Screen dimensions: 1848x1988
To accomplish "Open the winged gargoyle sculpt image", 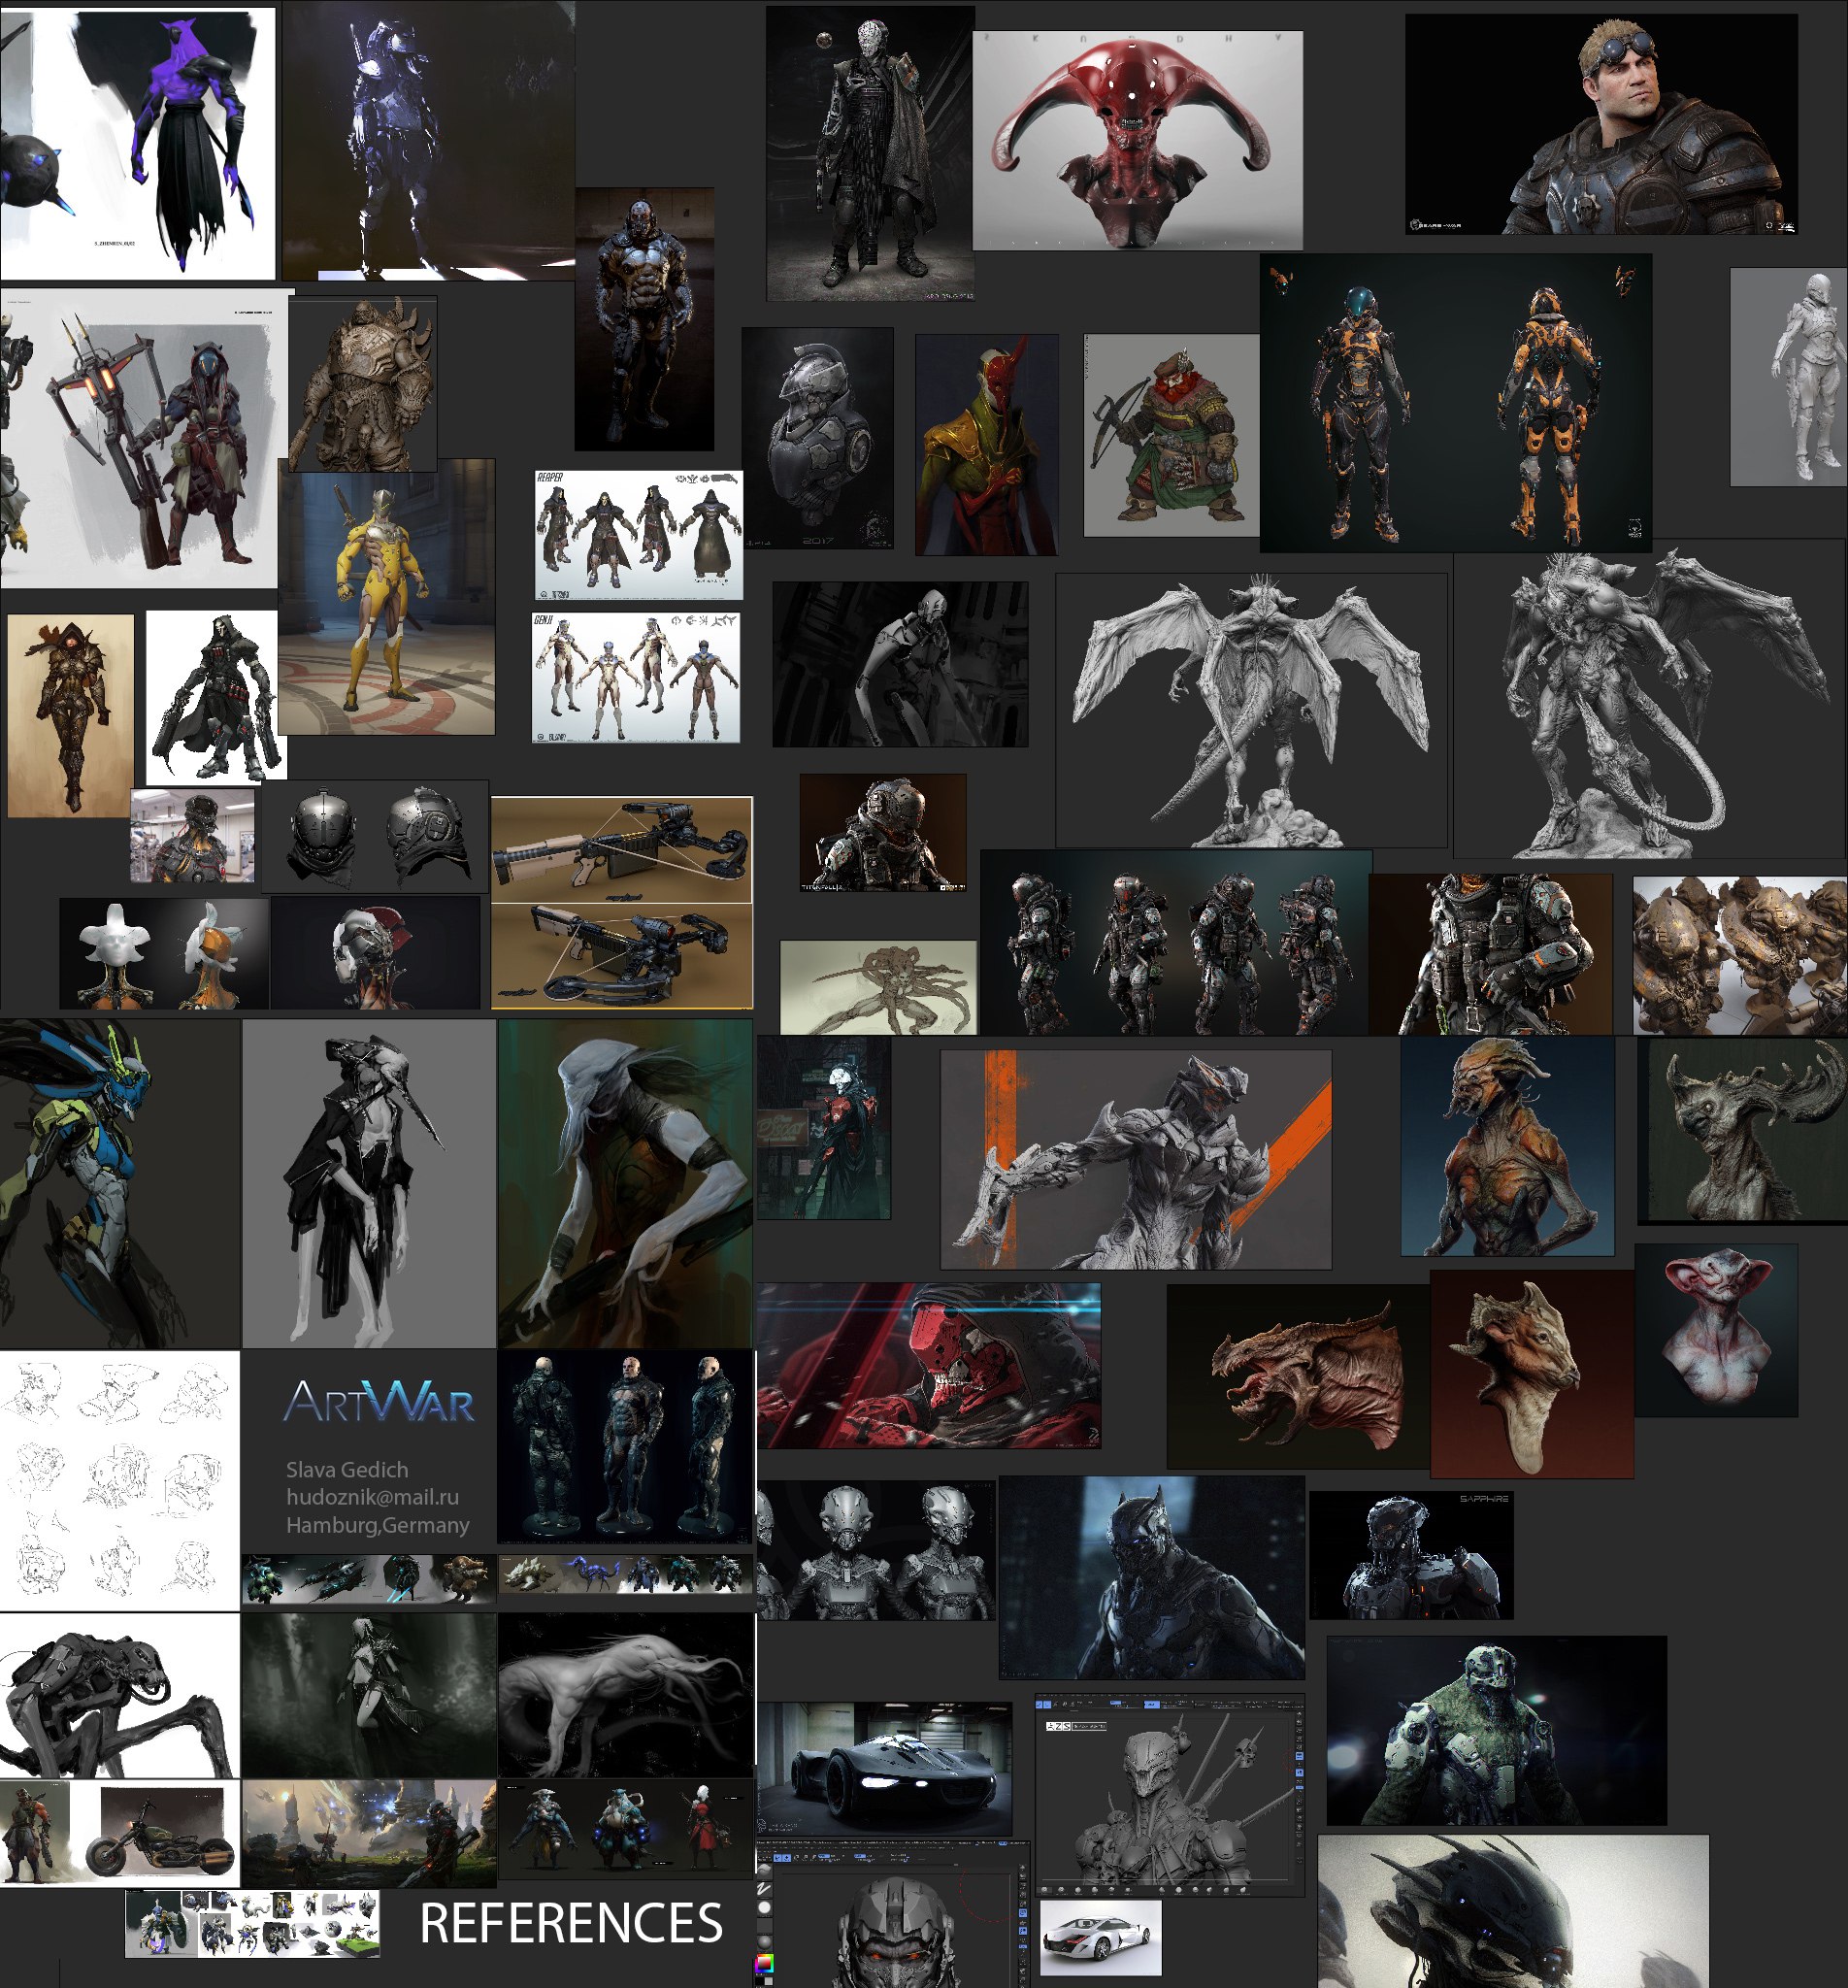I will pyautogui.click(x=1251, y=710).
